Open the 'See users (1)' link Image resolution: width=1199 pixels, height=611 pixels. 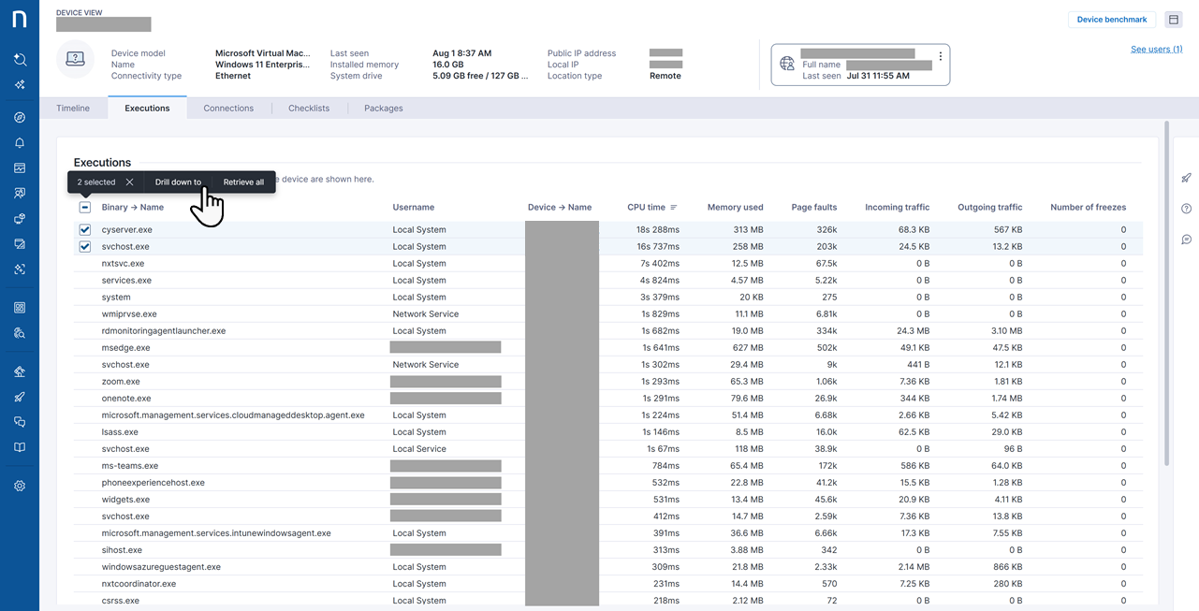[1156, 50]
